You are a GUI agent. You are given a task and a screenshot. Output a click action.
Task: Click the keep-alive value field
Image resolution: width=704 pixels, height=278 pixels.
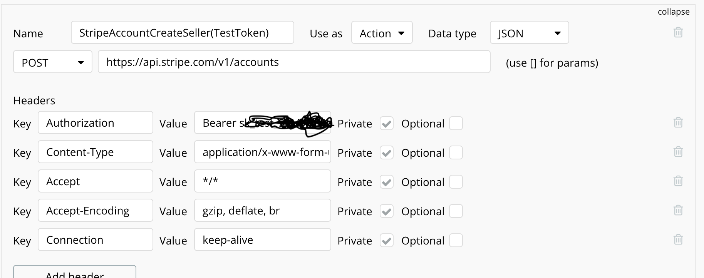tap(262, 240)
